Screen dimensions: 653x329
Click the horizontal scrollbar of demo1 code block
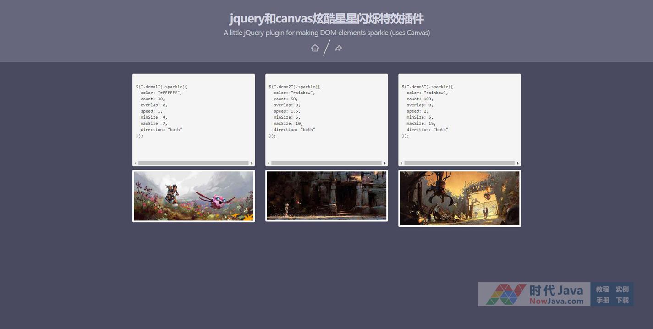pos(193,163)
